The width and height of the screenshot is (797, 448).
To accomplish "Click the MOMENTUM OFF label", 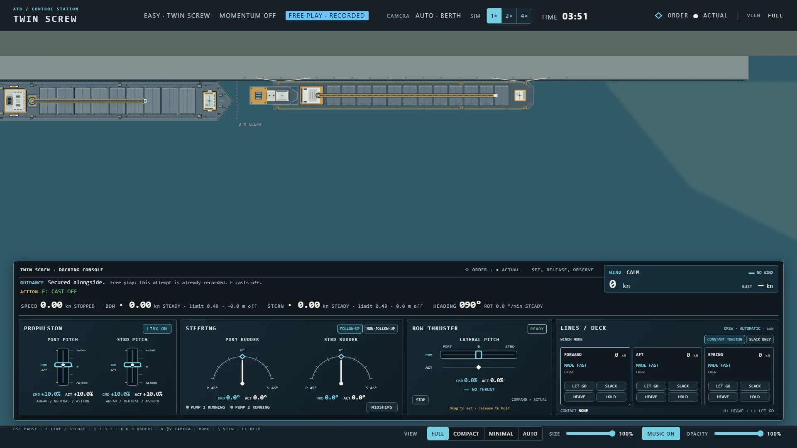I will (247, 16).
